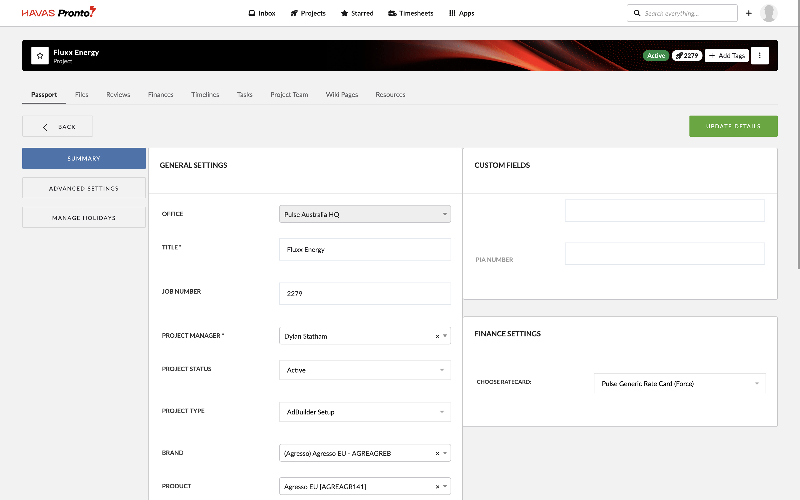Star the Fluxx Energy project

click(x=40, y=56)
